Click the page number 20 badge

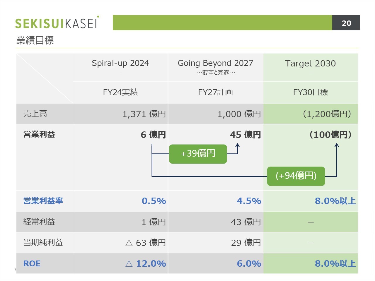click(x=346, y=23)
